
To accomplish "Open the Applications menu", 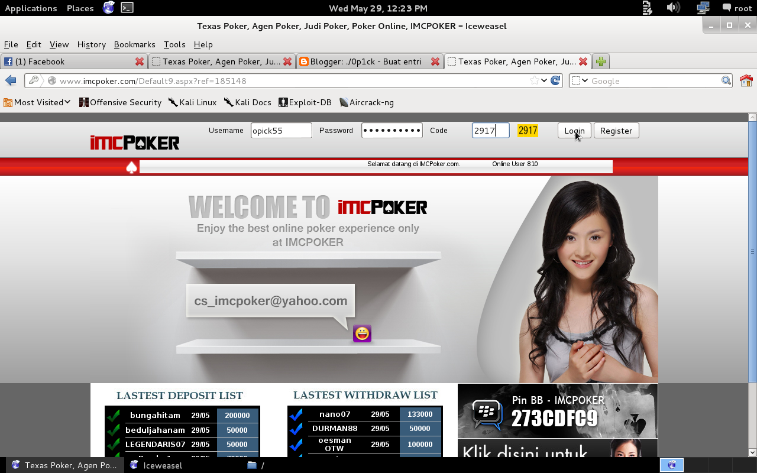I will coord(31,8).
